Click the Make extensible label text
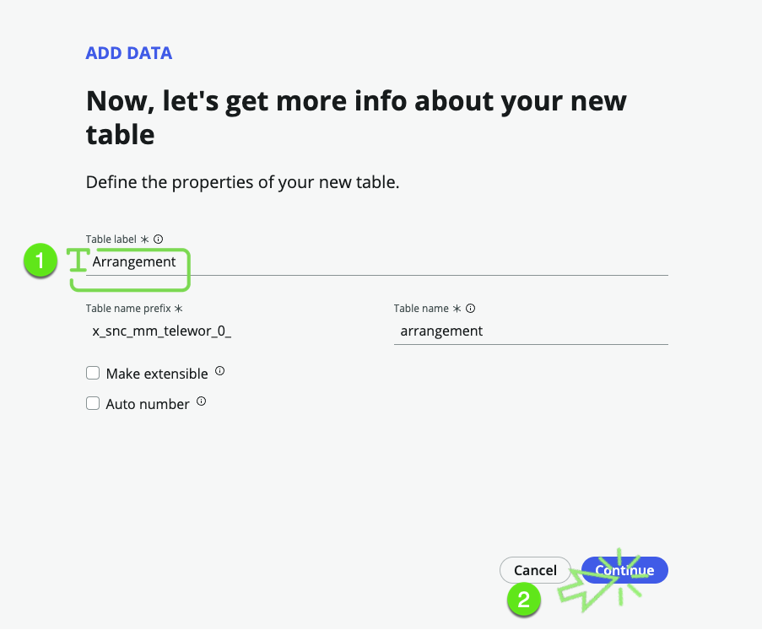The height and width of the screenshot is (630, 762). click(x=157, y=374)
